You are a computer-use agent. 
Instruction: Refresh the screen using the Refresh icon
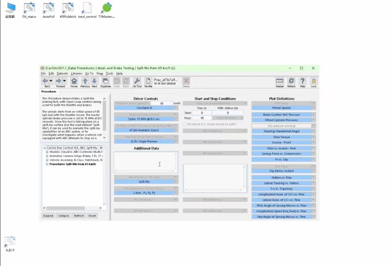291,81
